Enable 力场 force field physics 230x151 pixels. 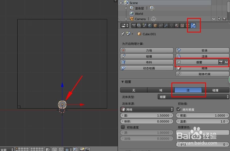pyautogui.click(x=147, y=51)
